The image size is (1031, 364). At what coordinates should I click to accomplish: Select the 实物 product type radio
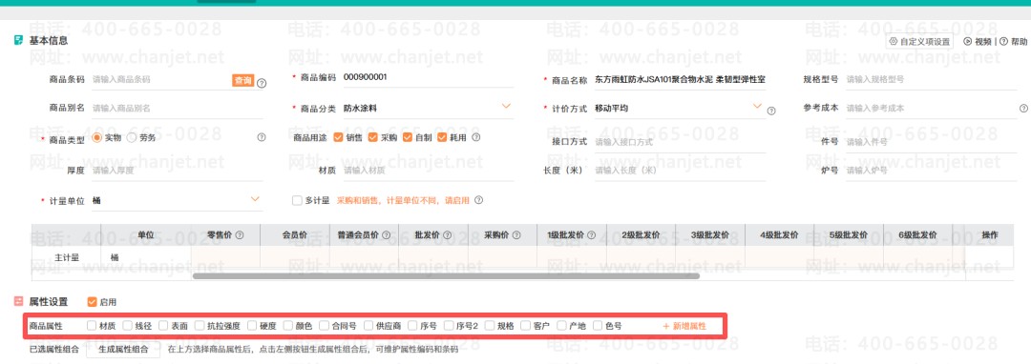click(96, 138)
